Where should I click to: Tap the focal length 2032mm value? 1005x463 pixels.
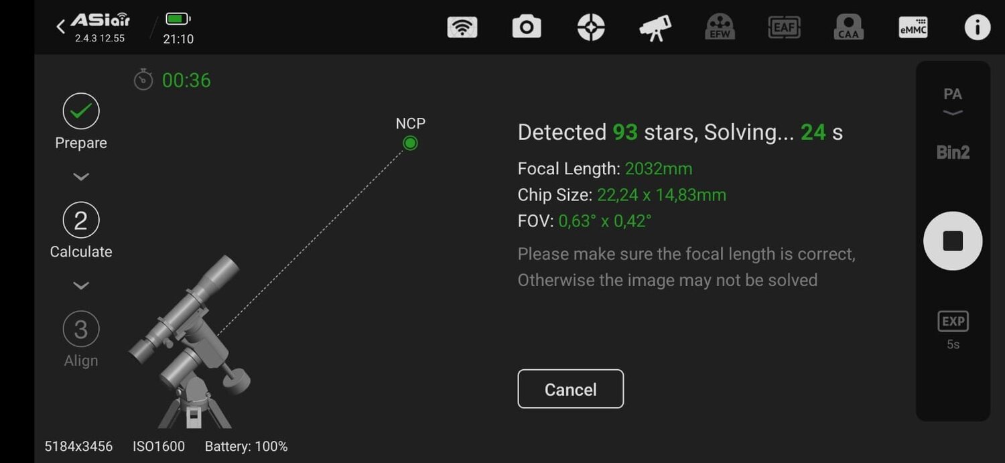coord(658,169)
